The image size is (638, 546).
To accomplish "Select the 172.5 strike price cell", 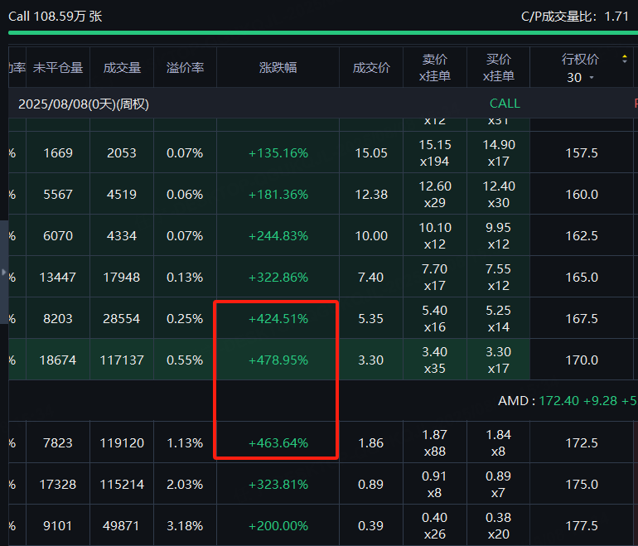I will click(582, 443).
